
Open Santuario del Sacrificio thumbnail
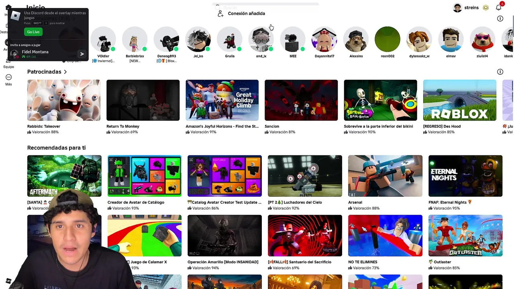point(305,236)
